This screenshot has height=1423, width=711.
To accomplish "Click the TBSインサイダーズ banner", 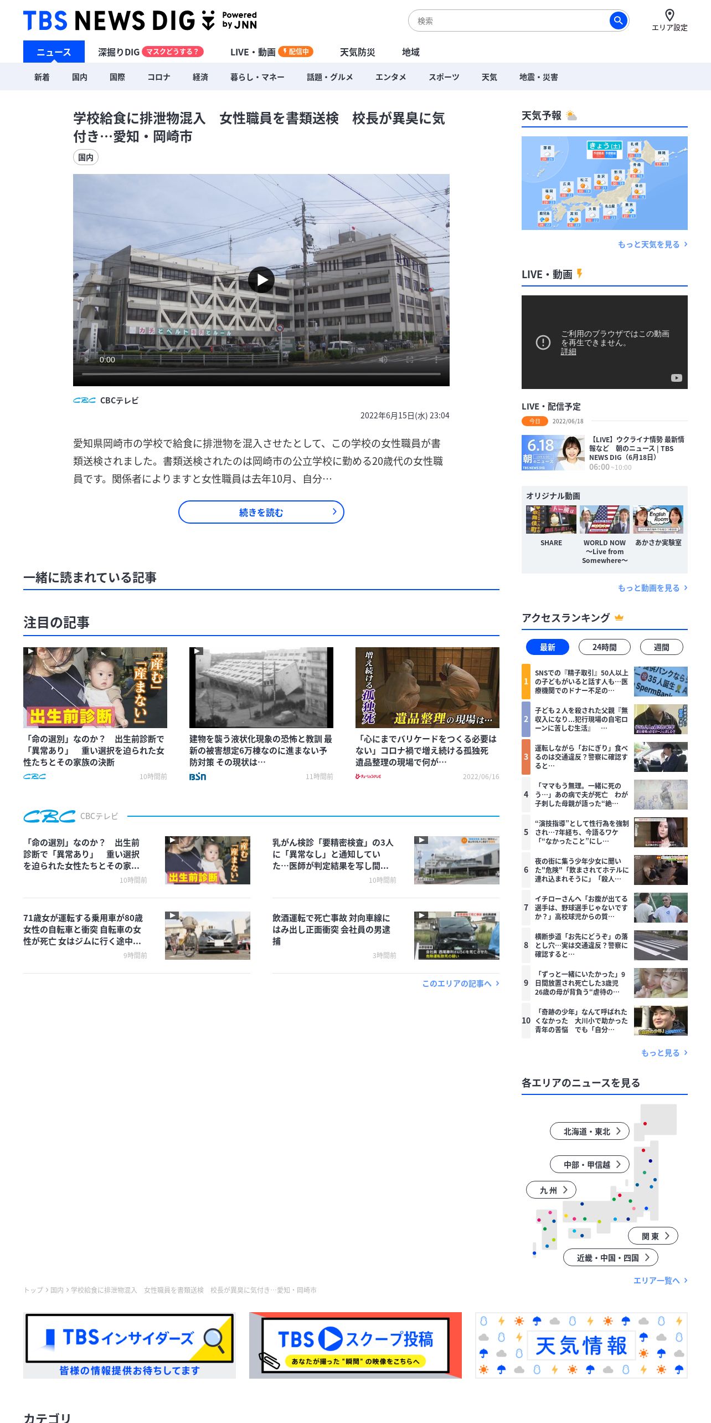I will pyautogui.click(x=130, y=1345).
